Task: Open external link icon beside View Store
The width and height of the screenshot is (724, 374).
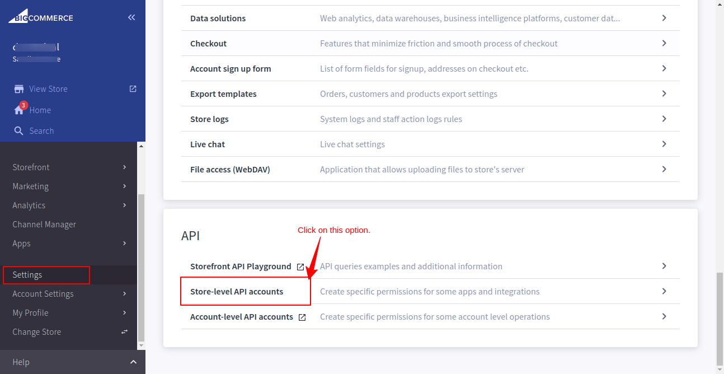Action: click(x=133, y=88)
